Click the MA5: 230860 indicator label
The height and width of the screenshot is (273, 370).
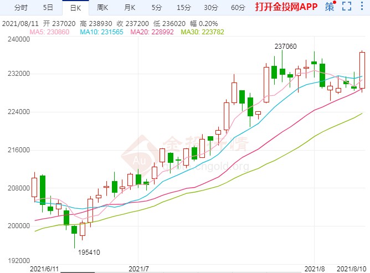pyautogui.click(x=49, y=32)
